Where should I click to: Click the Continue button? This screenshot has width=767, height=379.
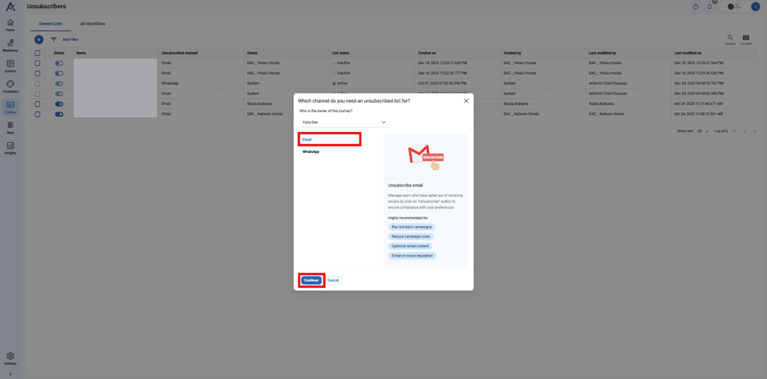click(311, 280)
